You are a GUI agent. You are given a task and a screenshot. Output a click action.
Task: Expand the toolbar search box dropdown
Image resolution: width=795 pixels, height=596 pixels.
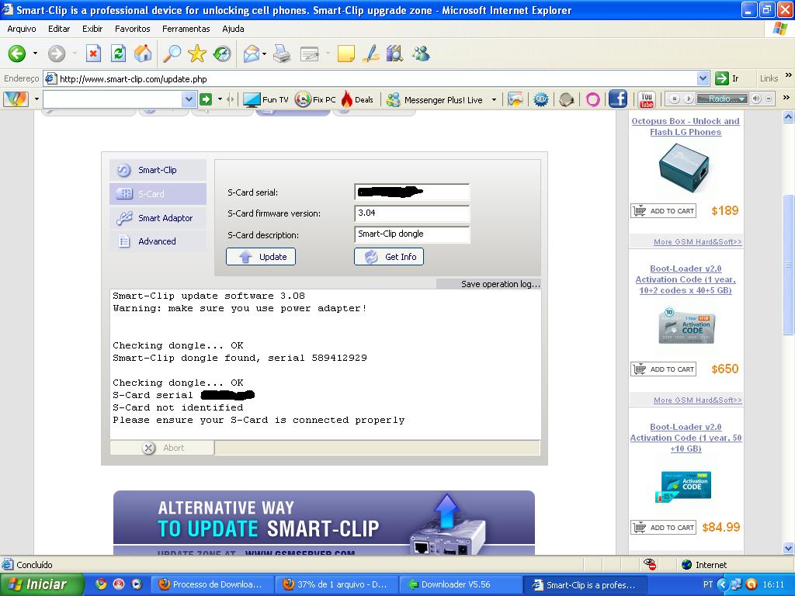[x=189, y=99]
